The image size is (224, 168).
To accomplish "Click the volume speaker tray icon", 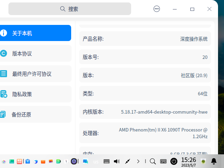I will click(x=117, y=161).
